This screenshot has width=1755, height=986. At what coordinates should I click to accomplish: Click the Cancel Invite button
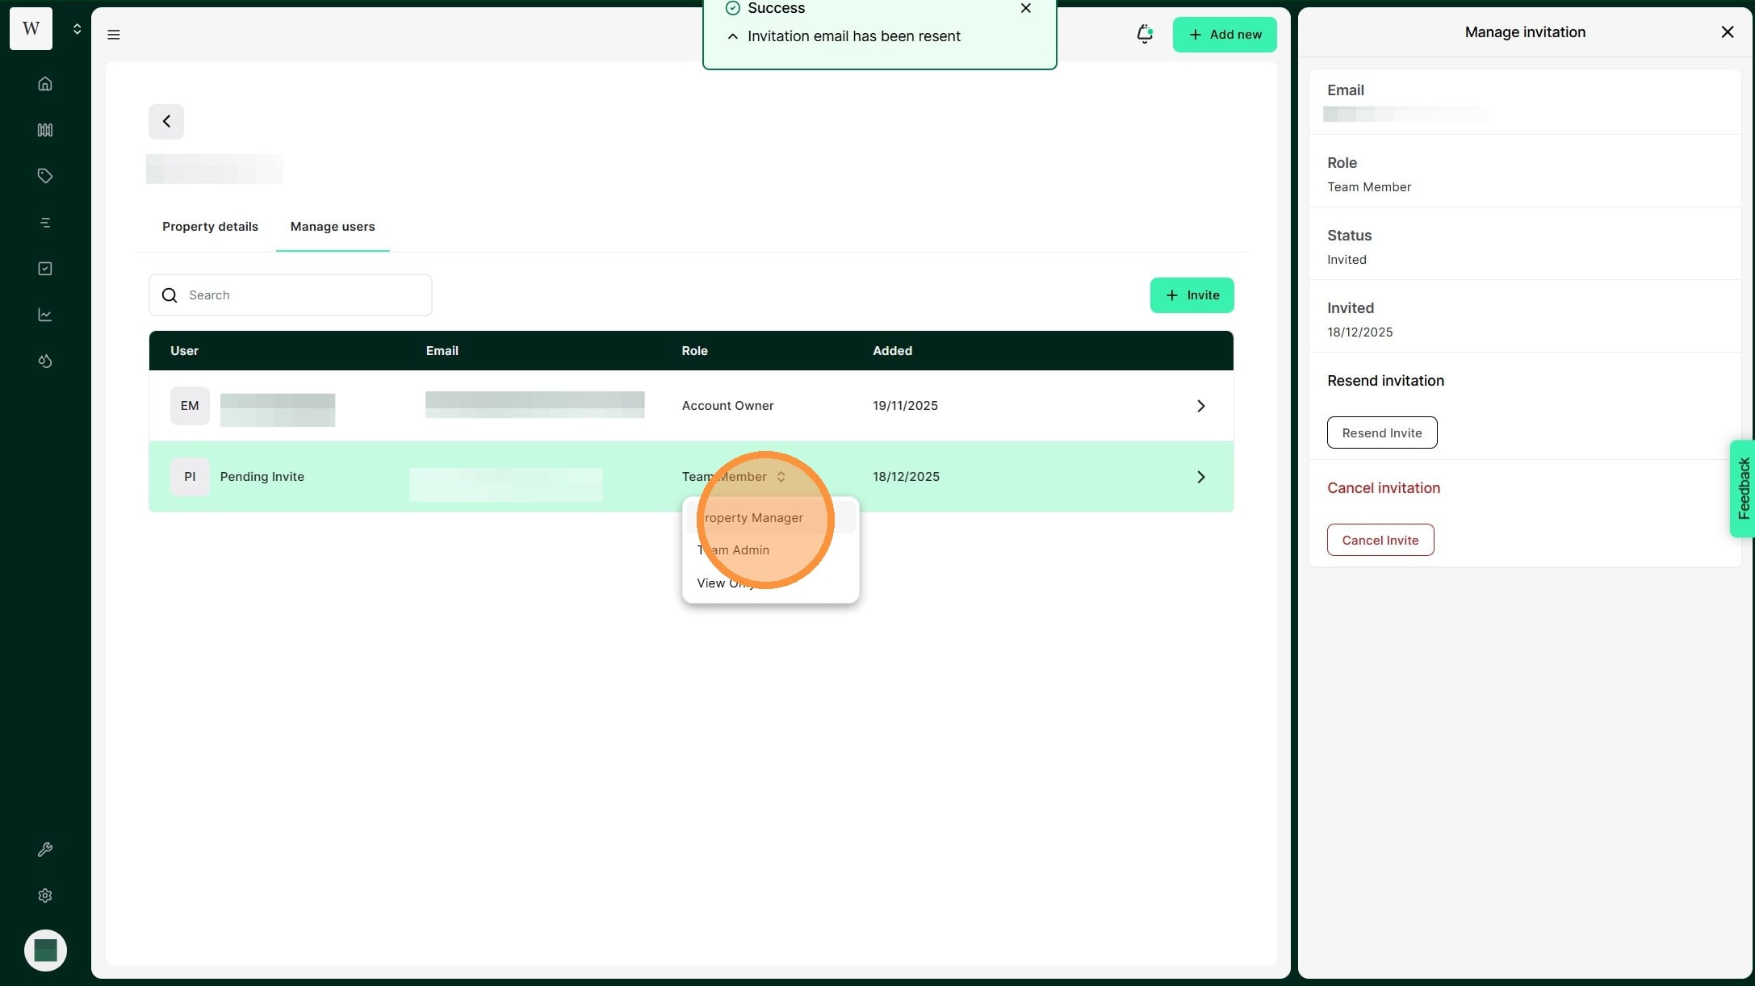1380,541
